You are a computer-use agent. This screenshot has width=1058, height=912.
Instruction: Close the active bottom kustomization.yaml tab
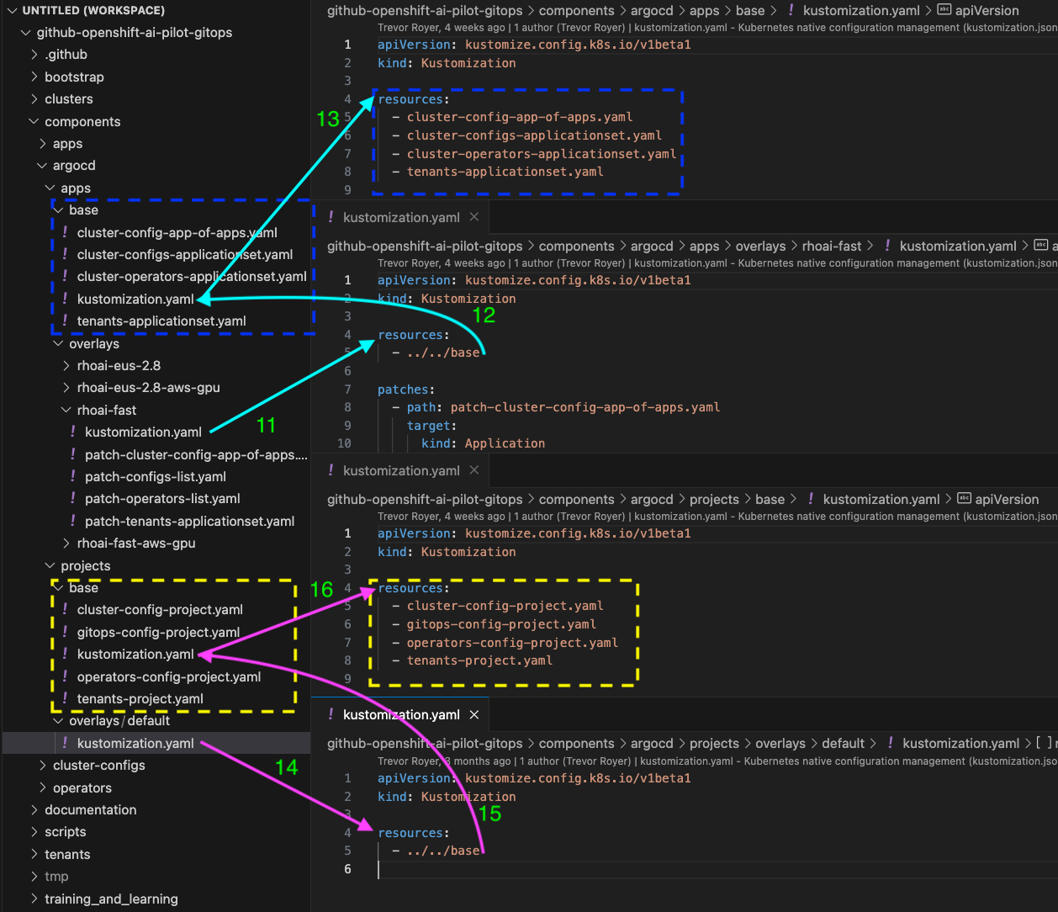[x=474, y=714]
